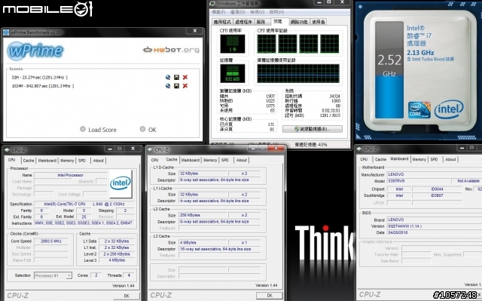Click the red X delete icon on the 32M score row
Screen dimensions: 482x301
tap(185, 77)
